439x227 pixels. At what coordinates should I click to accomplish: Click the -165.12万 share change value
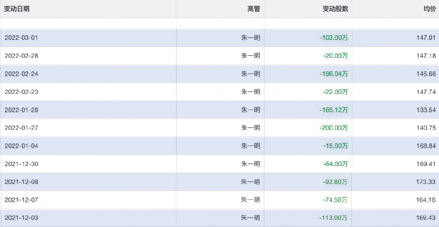click(334, 110)
